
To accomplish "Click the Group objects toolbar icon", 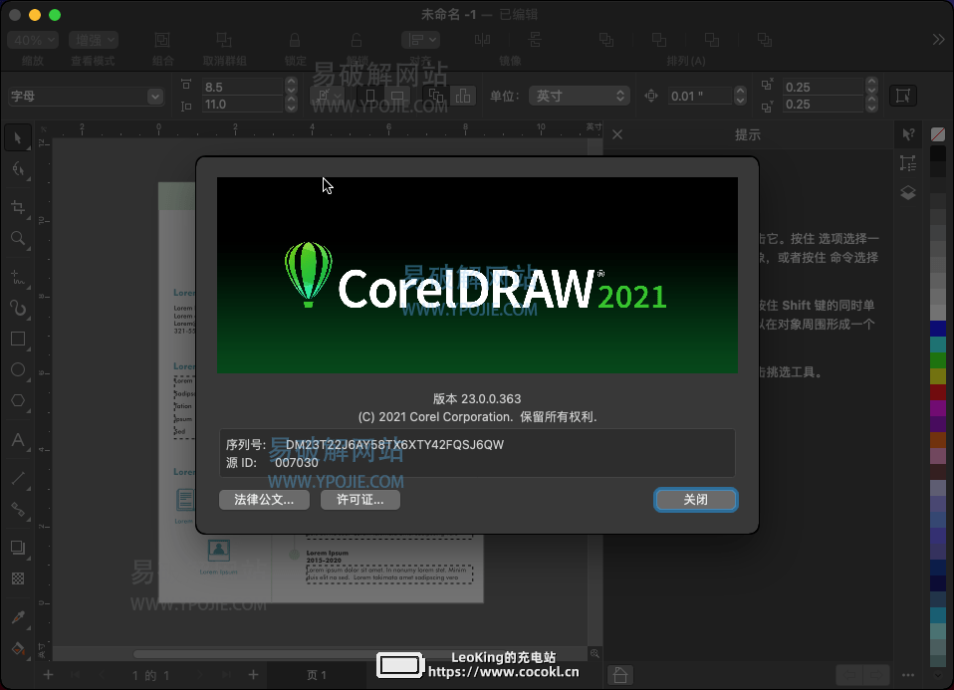I will tap(162, 40).
